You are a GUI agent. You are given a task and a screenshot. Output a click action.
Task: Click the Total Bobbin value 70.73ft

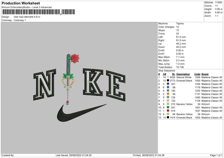point(180,67)
